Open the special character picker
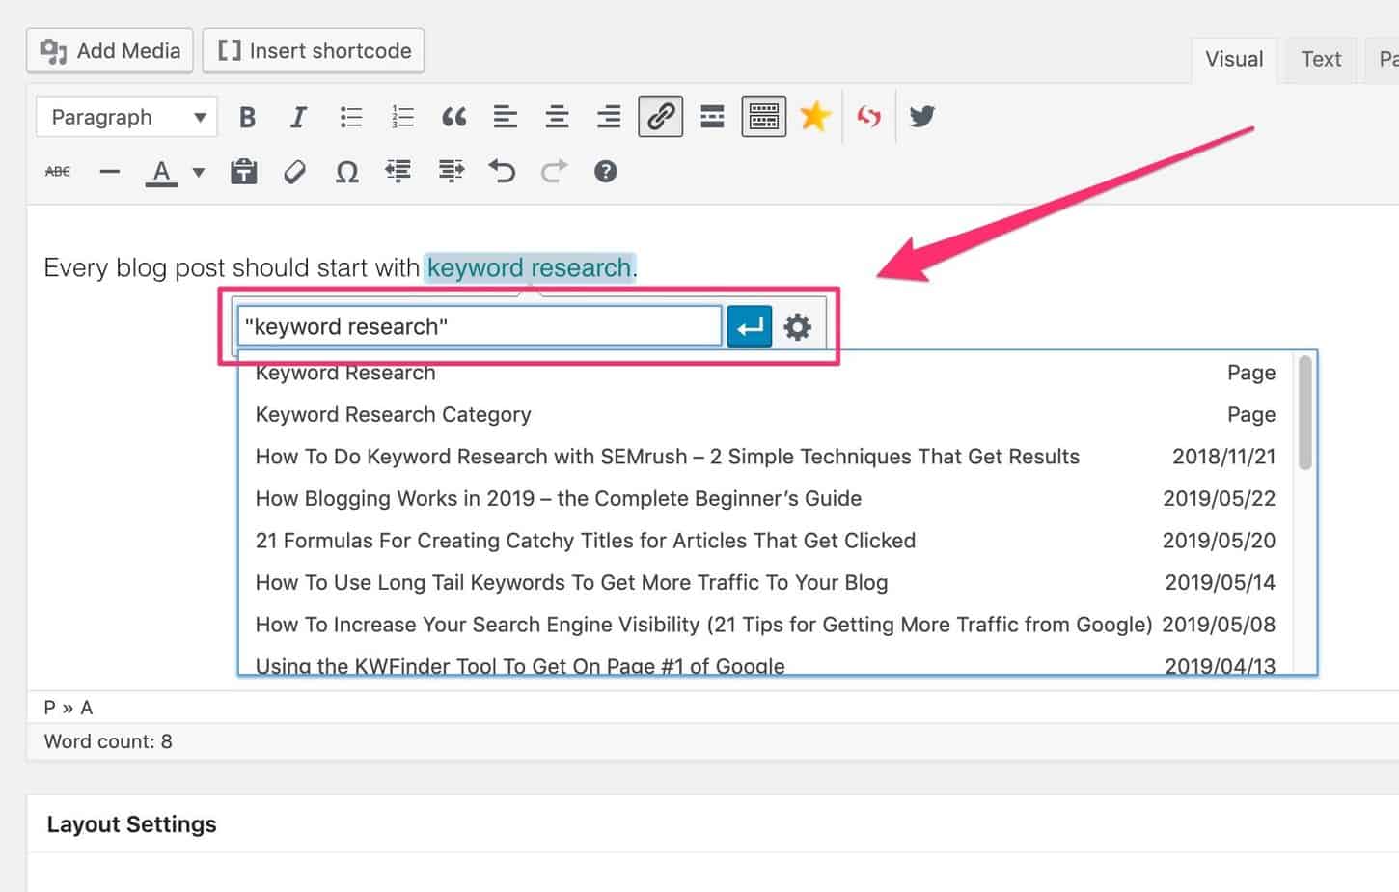Image resolution: width=1399 pixels, height=892 pixels. pos(345,171)
